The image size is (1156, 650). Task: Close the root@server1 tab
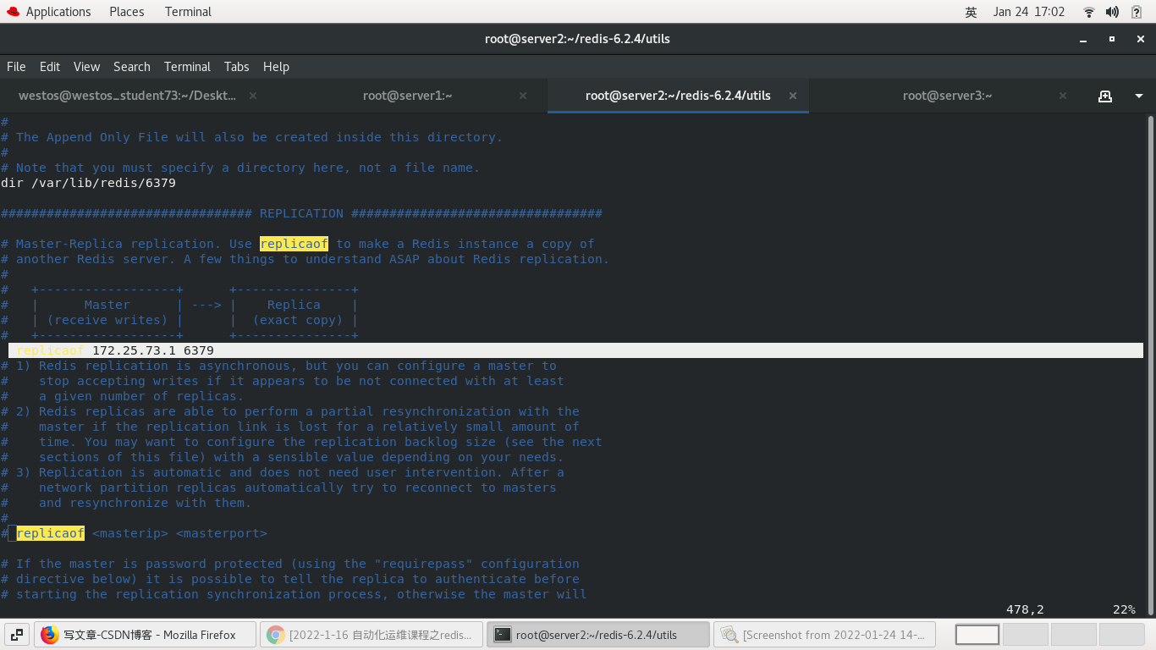coord(523,96)
